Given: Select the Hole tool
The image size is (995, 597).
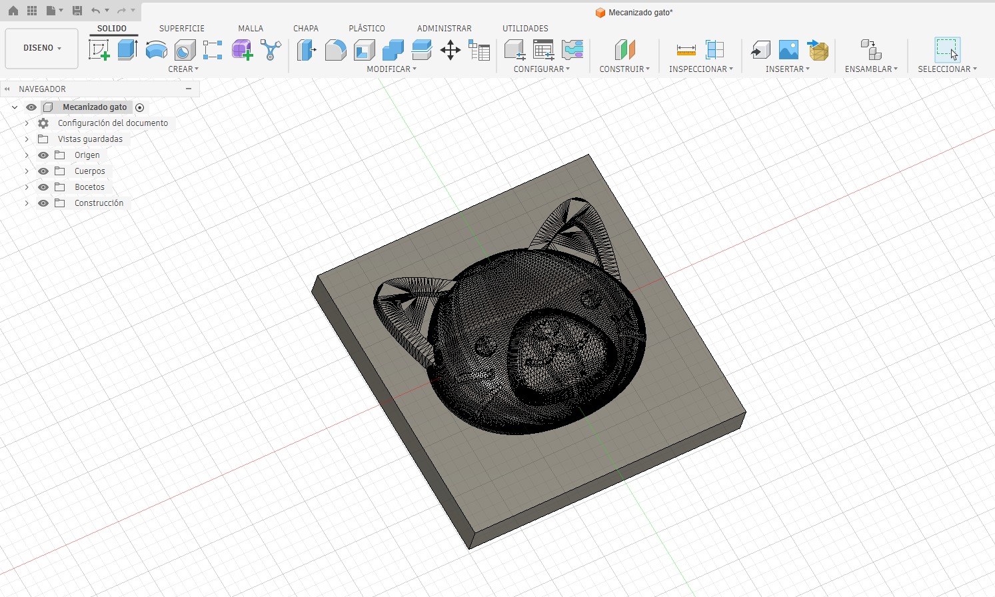Looking at the screenshot, I should [x=185, y=50].
